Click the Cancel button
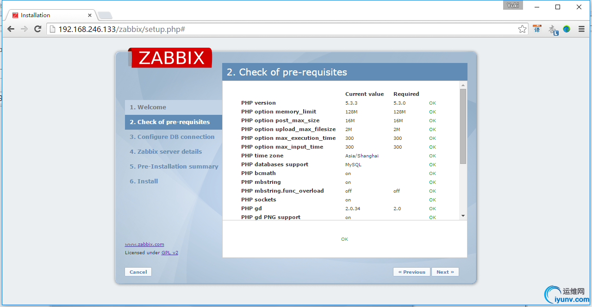592x307 pixels. tap(138, 272)
